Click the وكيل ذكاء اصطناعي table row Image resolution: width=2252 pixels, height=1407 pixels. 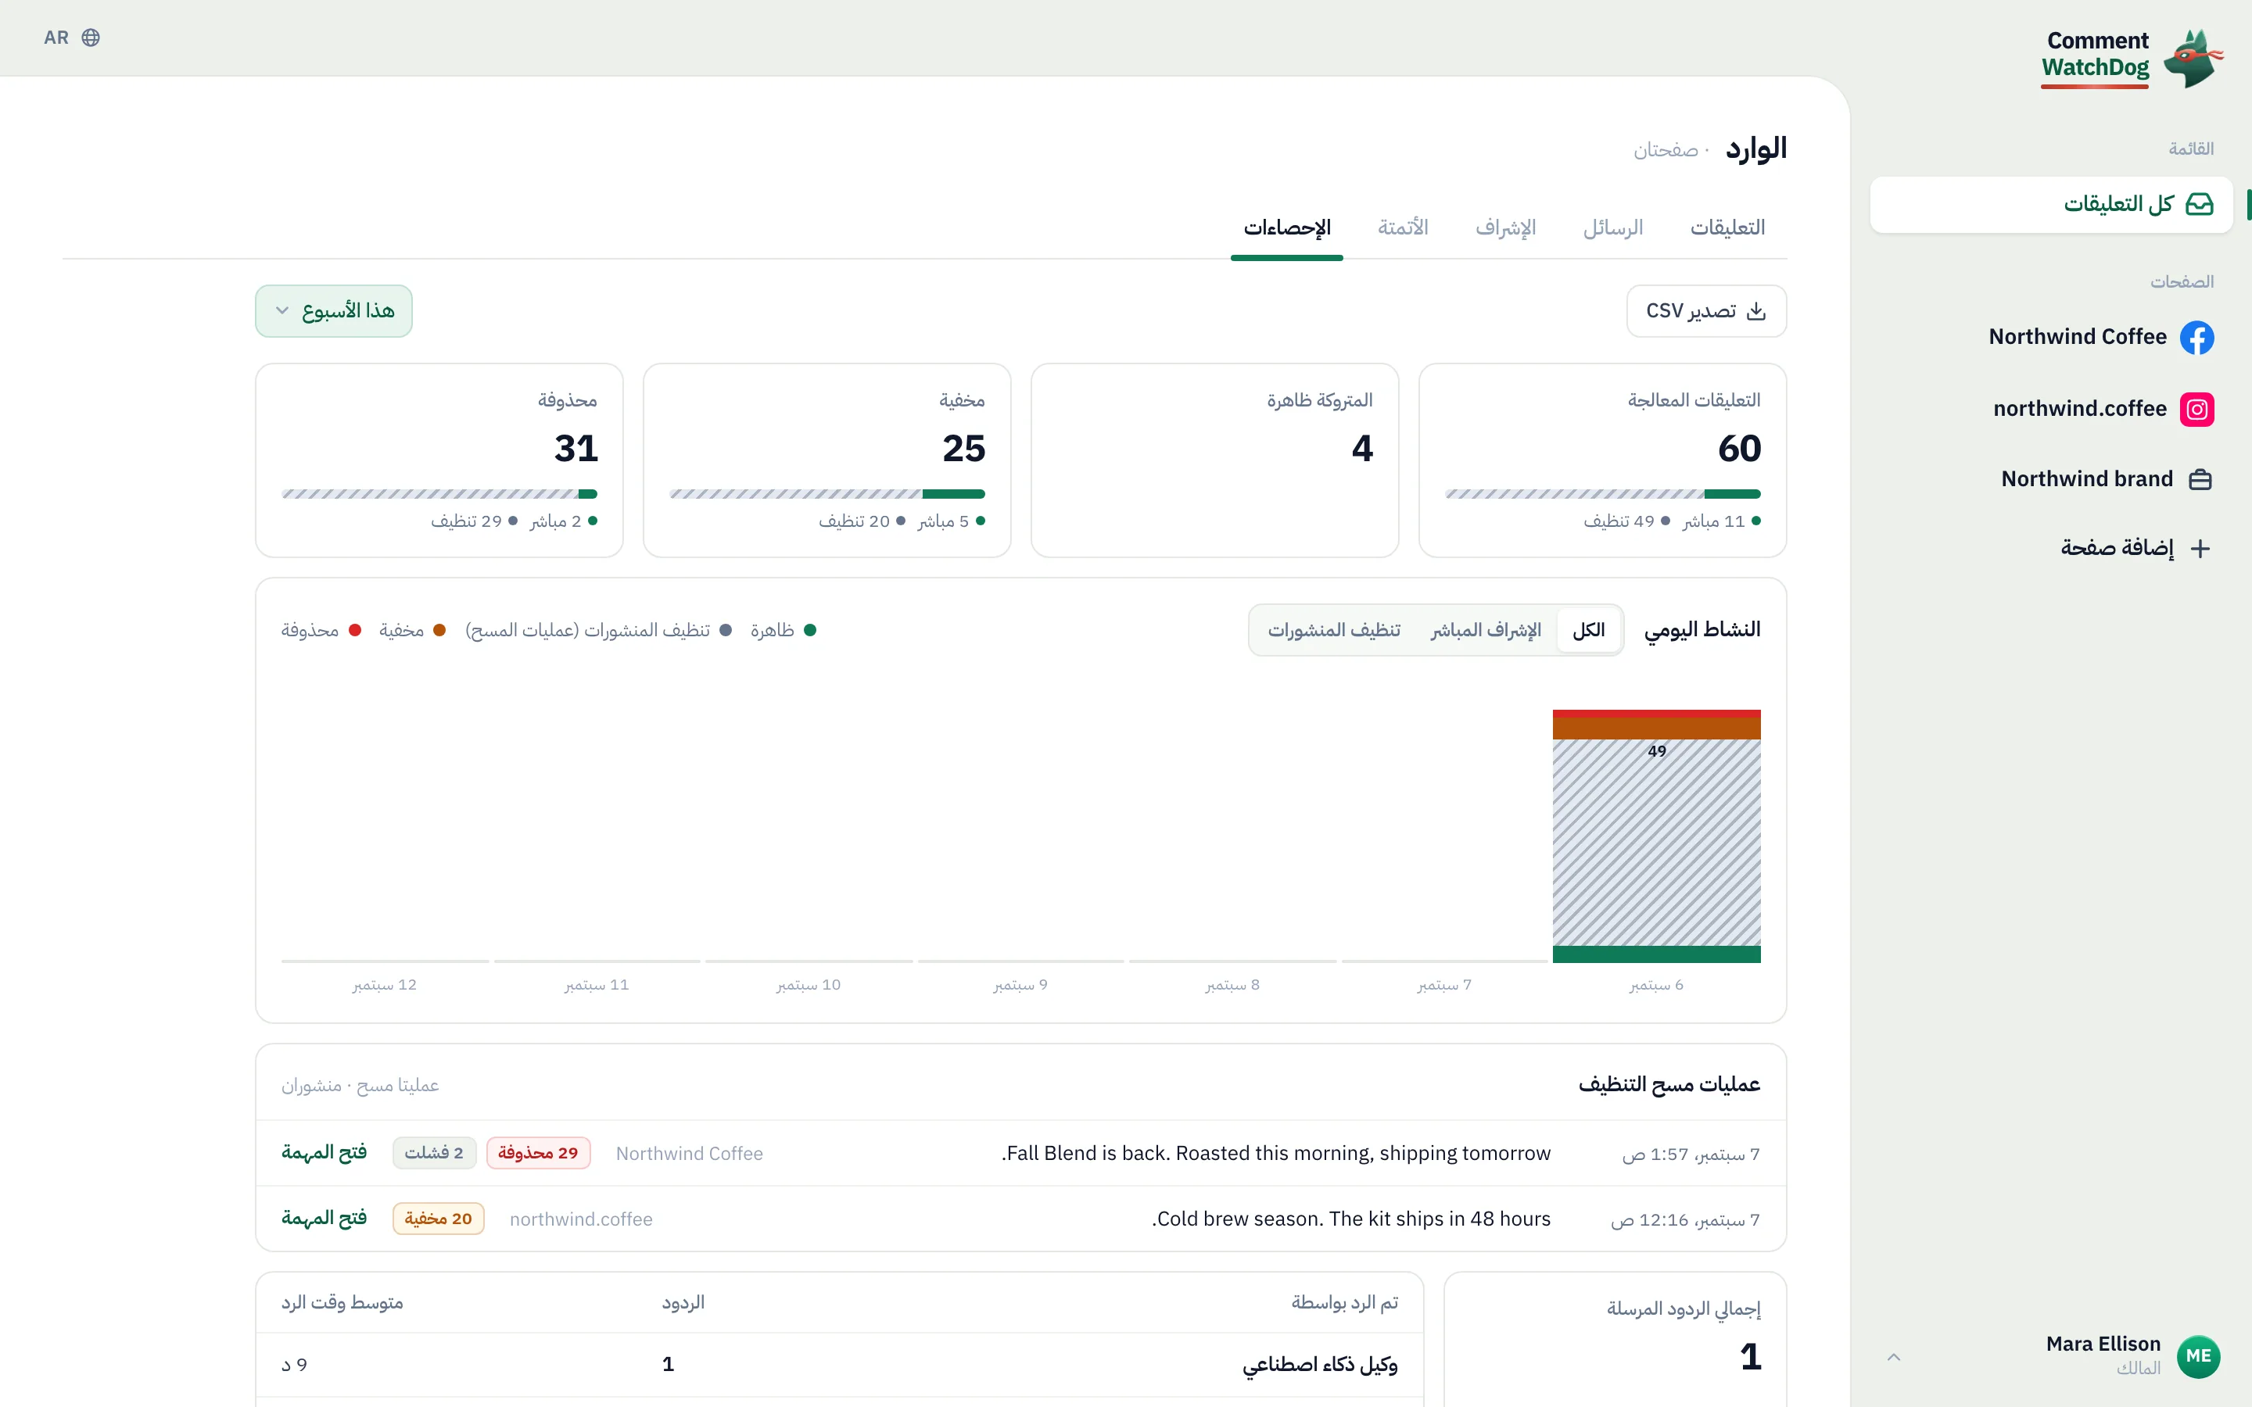coord(839,1365)
